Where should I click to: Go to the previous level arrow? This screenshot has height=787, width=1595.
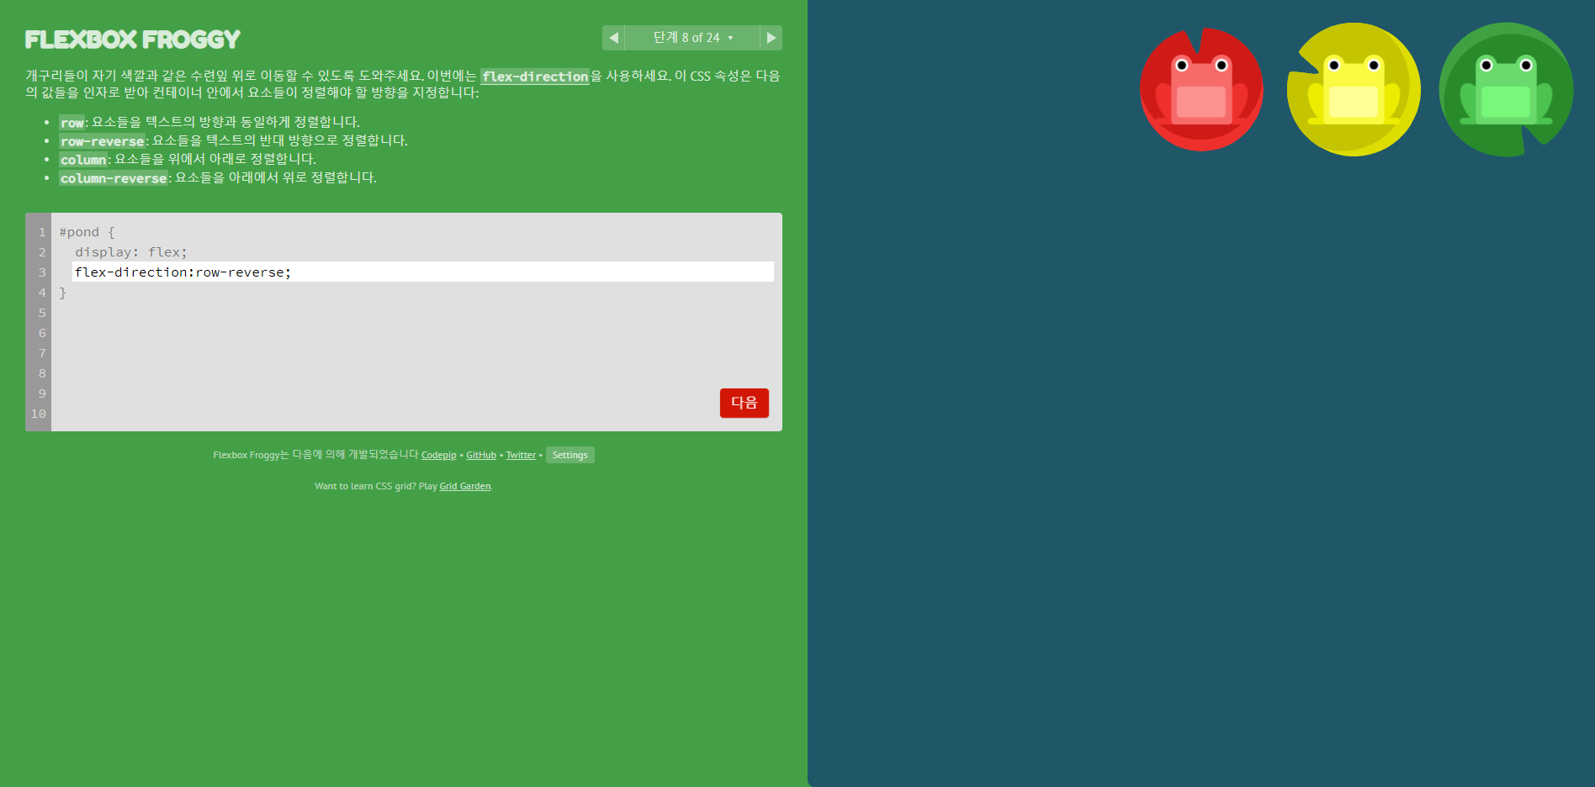point(614,38)
